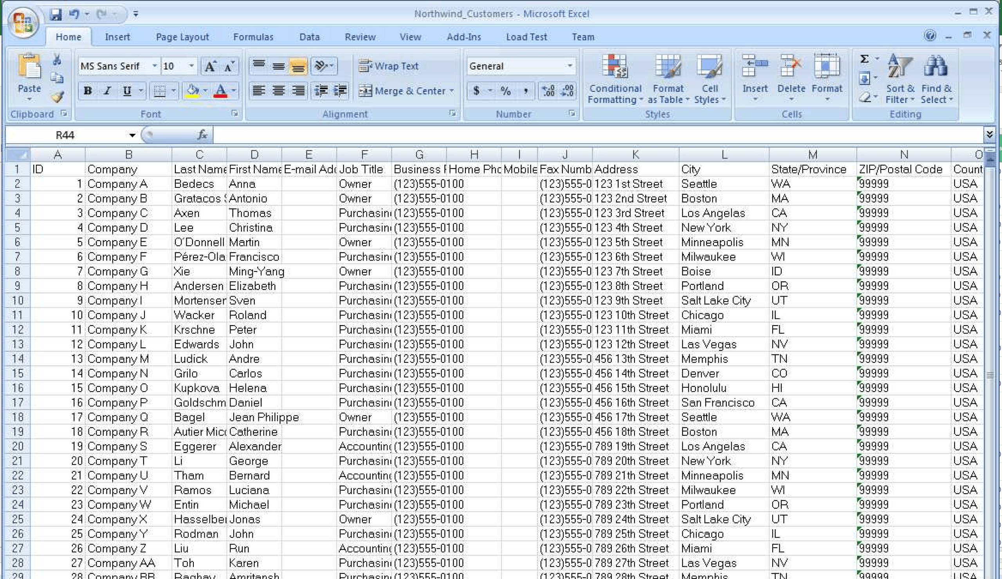Open the Page Layout tab
The height and width of the screenshot is (579, 1002).
[x=182, y=37]
